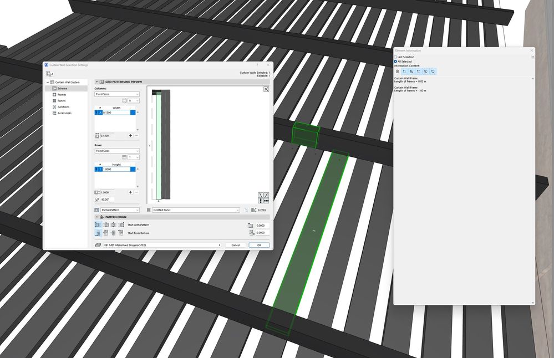Open the Accessories settings page

[x=55, y=113]
